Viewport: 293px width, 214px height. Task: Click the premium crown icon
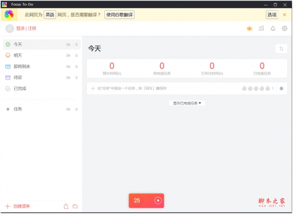tap(250, 28)
